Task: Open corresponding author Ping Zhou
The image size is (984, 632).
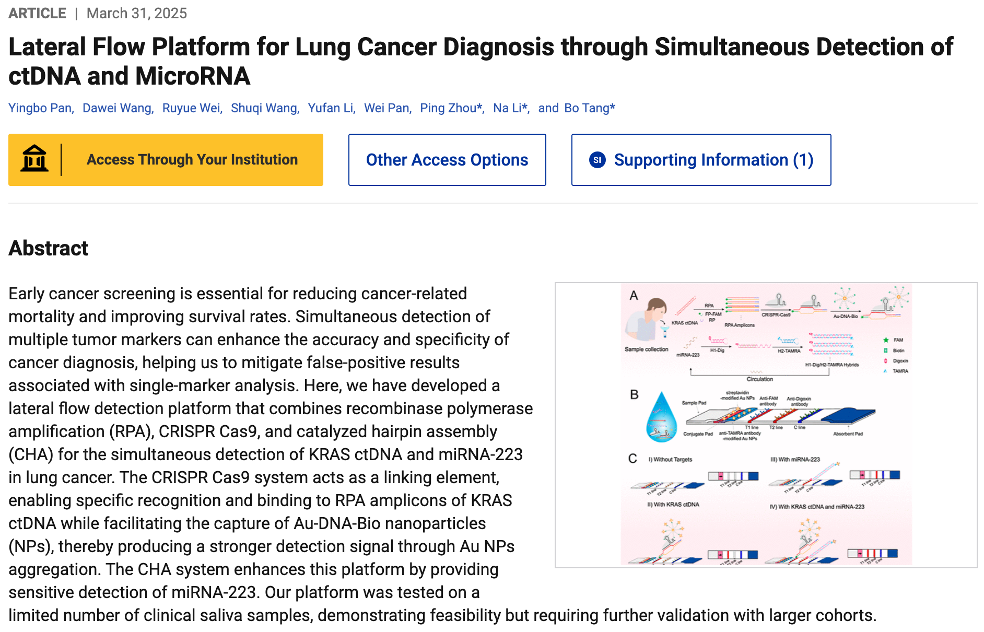Action: coord(451,108)
